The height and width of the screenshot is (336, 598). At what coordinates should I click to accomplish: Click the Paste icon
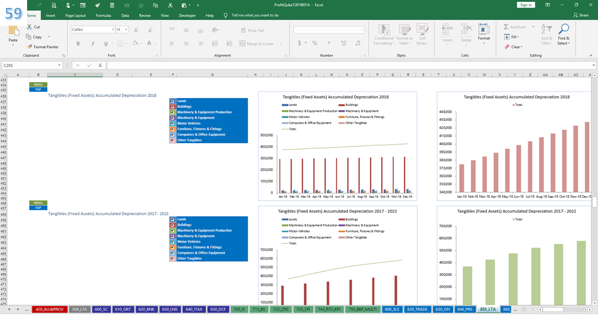14,31
